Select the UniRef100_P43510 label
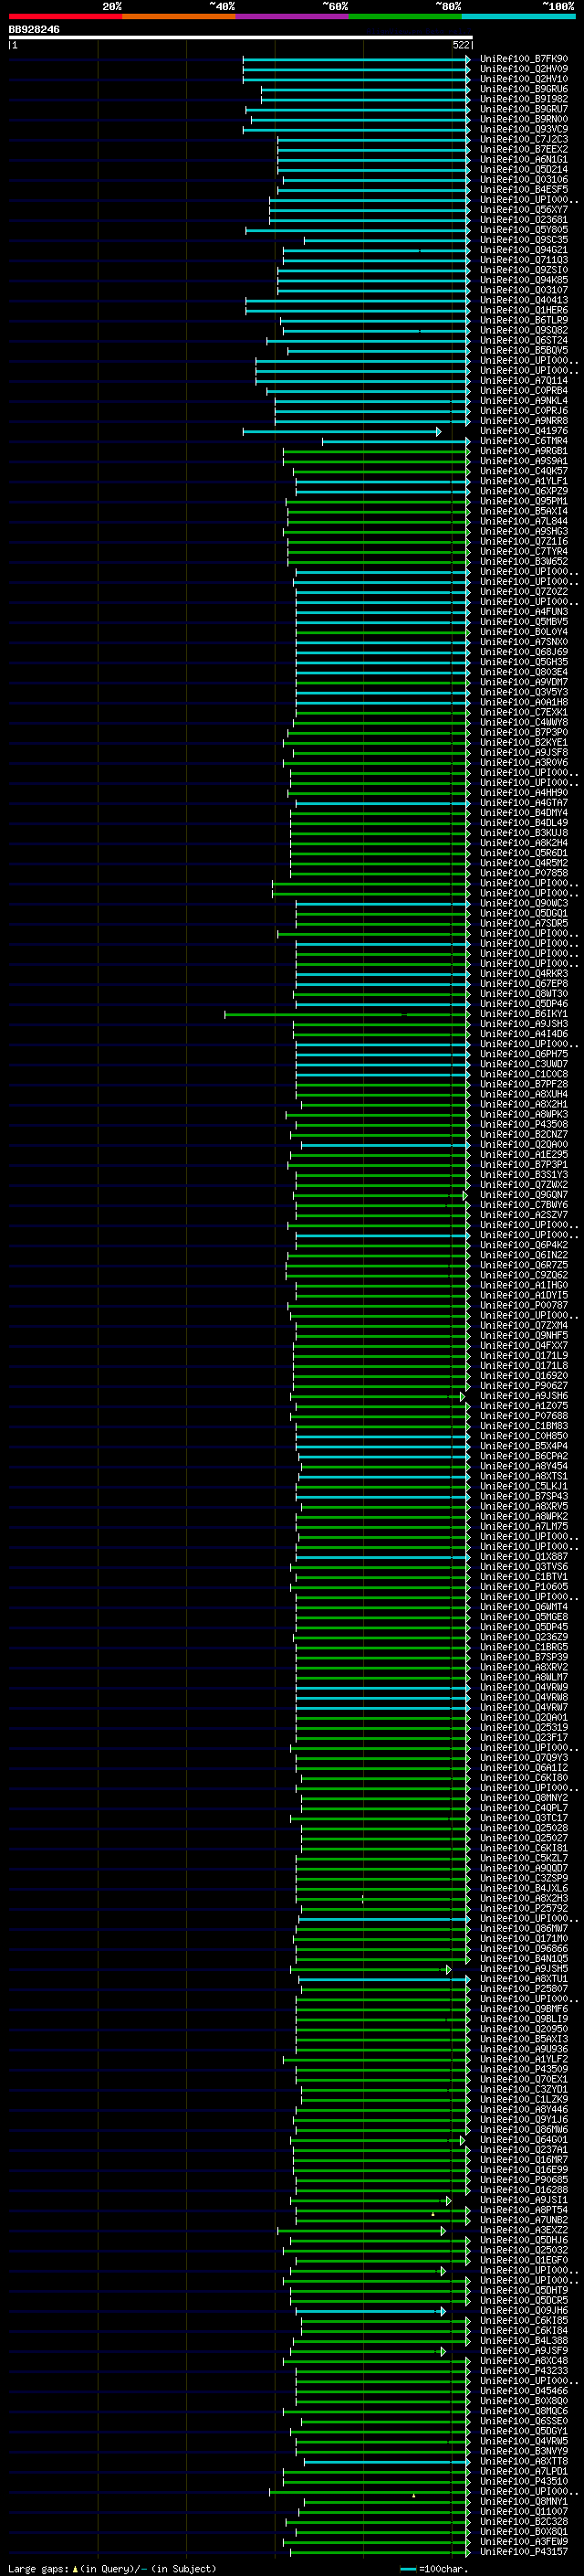This screenshot has height=2576, width=584. coord(523,2481)
